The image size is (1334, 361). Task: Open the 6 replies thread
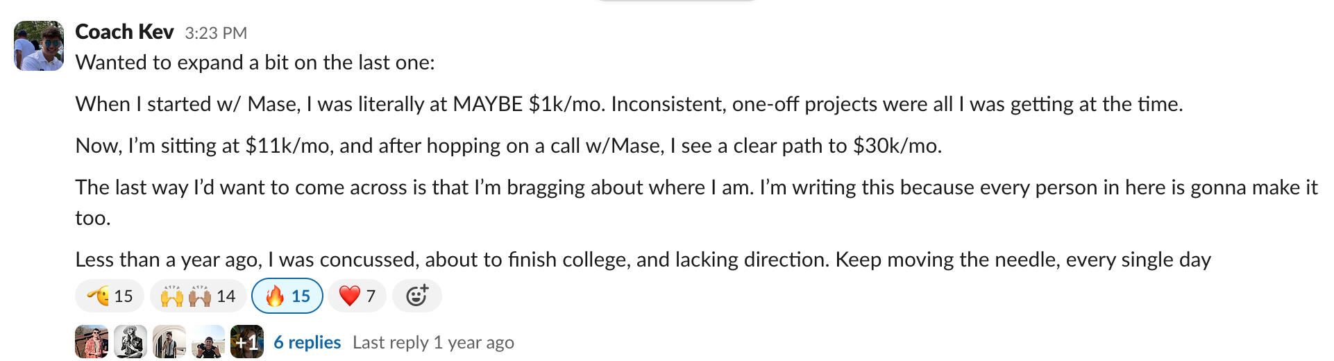(x=307, y=342)
